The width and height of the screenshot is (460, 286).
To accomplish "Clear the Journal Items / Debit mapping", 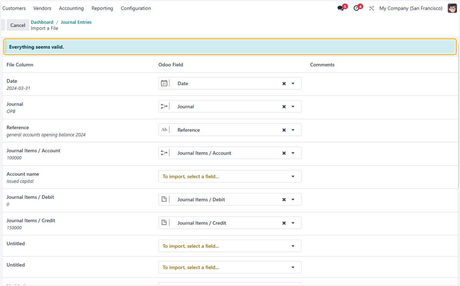I will 284,199.
